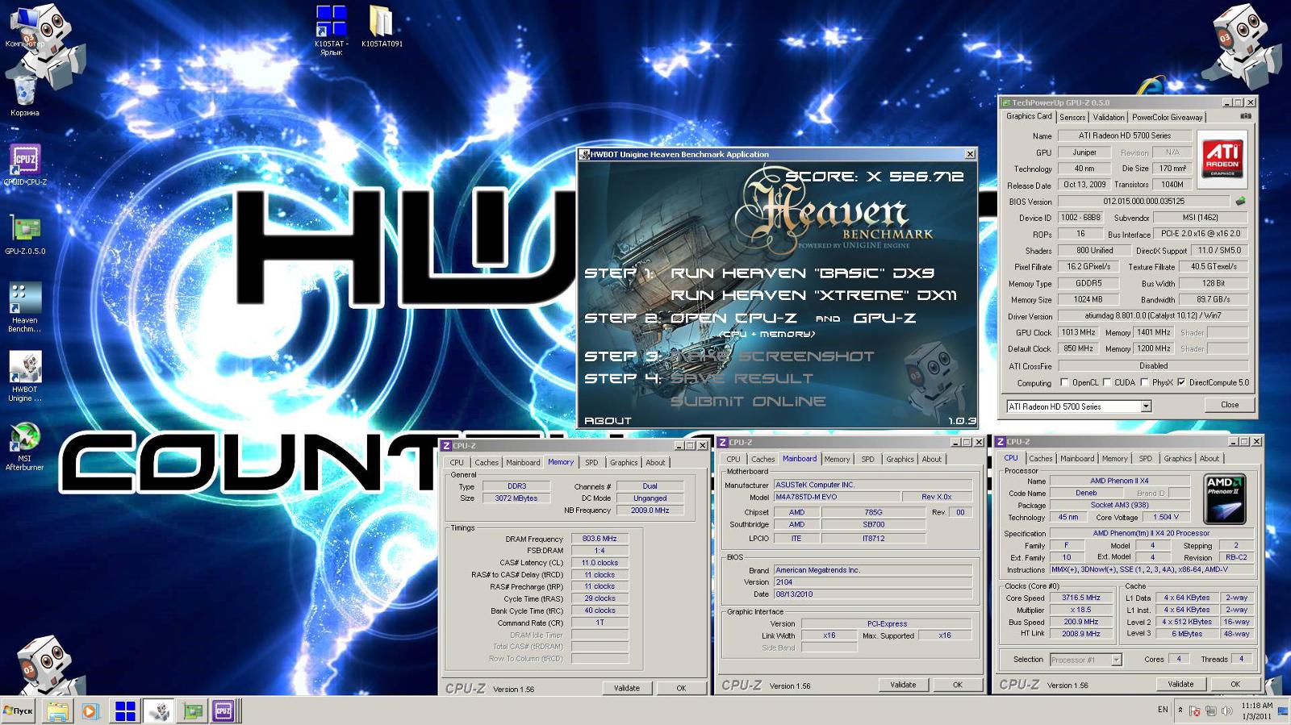Viewport: 1291px width, 725px height.
Task: Launch the MSI Afterburner desktop shortcut
Action: (25, 447)
